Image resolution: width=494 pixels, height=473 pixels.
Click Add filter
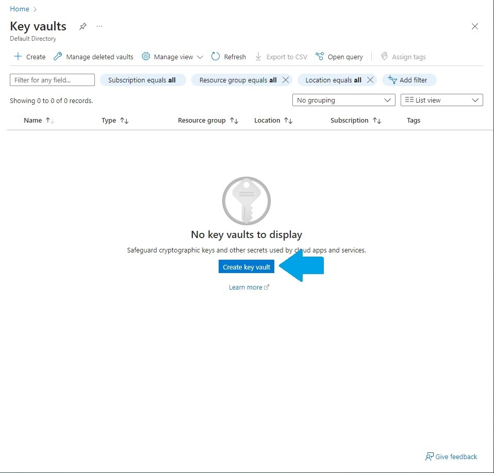point(409,80)
